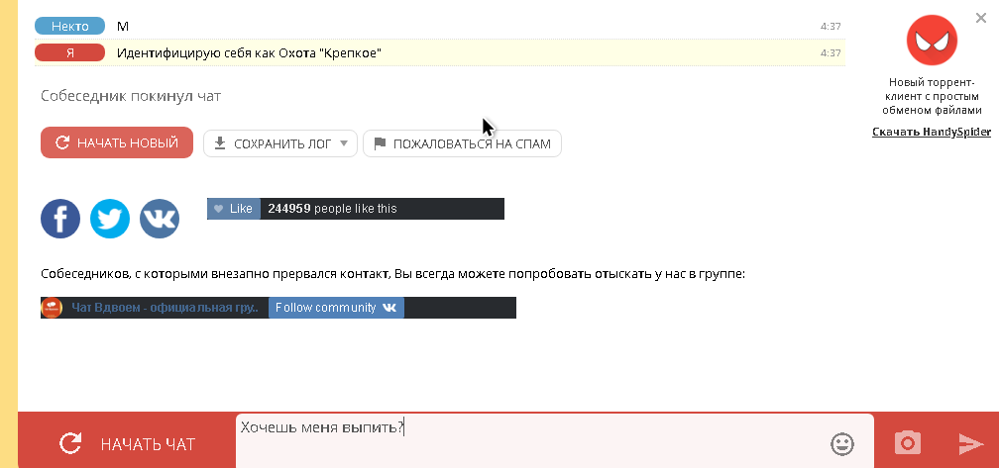Viewport: 999px width, 468px height.
Task: Open the Чат Вдвоем official group link
Action: (165, 308)
